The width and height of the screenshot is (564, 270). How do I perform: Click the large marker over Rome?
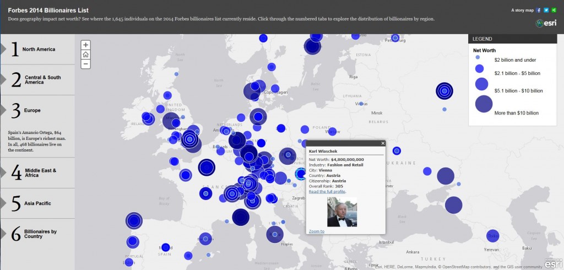tap(275, 234)
